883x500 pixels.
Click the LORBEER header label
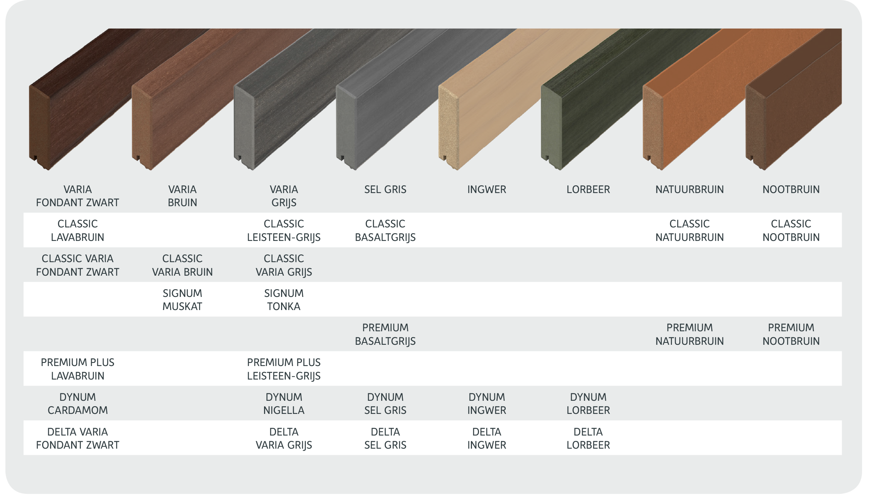[x=588, y=189]
